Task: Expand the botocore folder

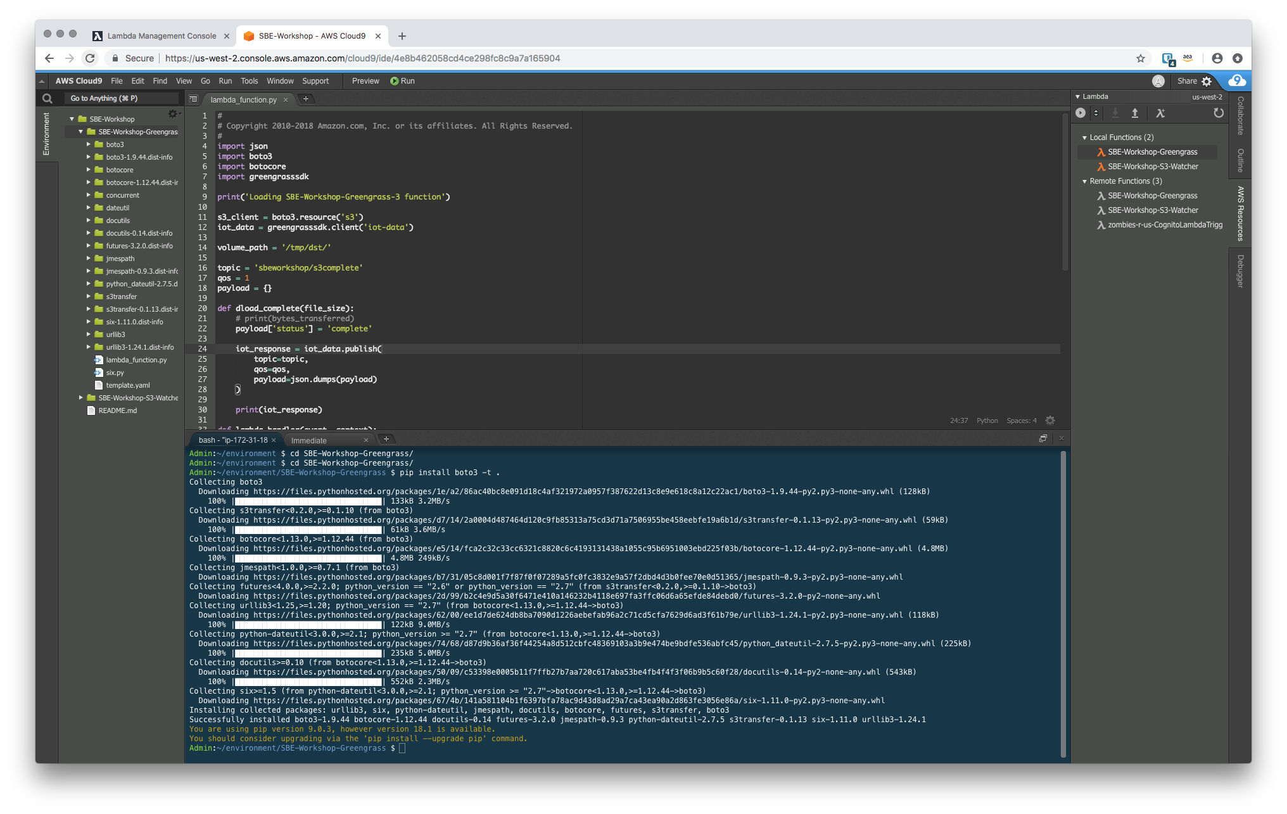Action: coord(88,170)
